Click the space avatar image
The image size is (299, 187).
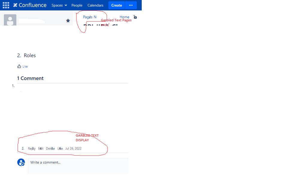coord(10,20)
